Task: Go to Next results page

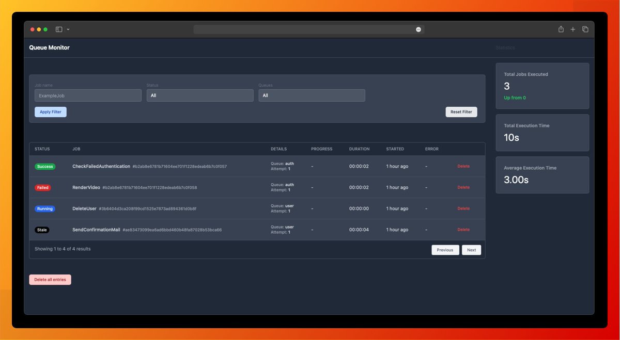Action: pyautogui.click(x=472, y=250)
